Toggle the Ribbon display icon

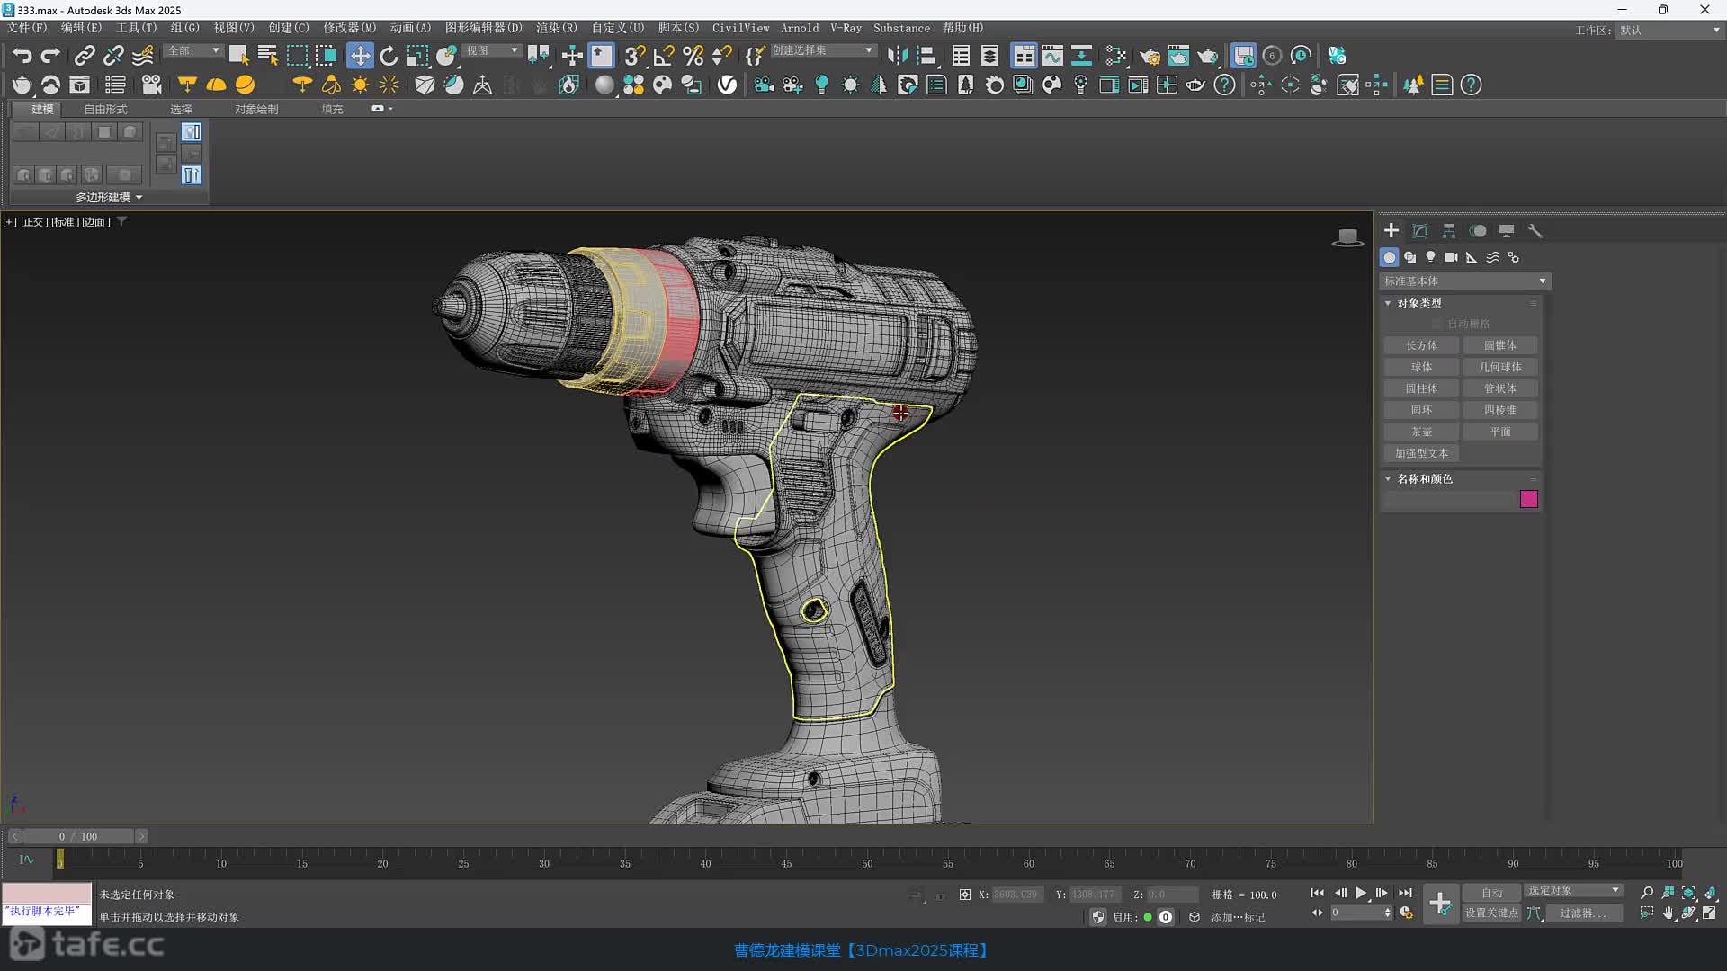tap(1024, 56)
